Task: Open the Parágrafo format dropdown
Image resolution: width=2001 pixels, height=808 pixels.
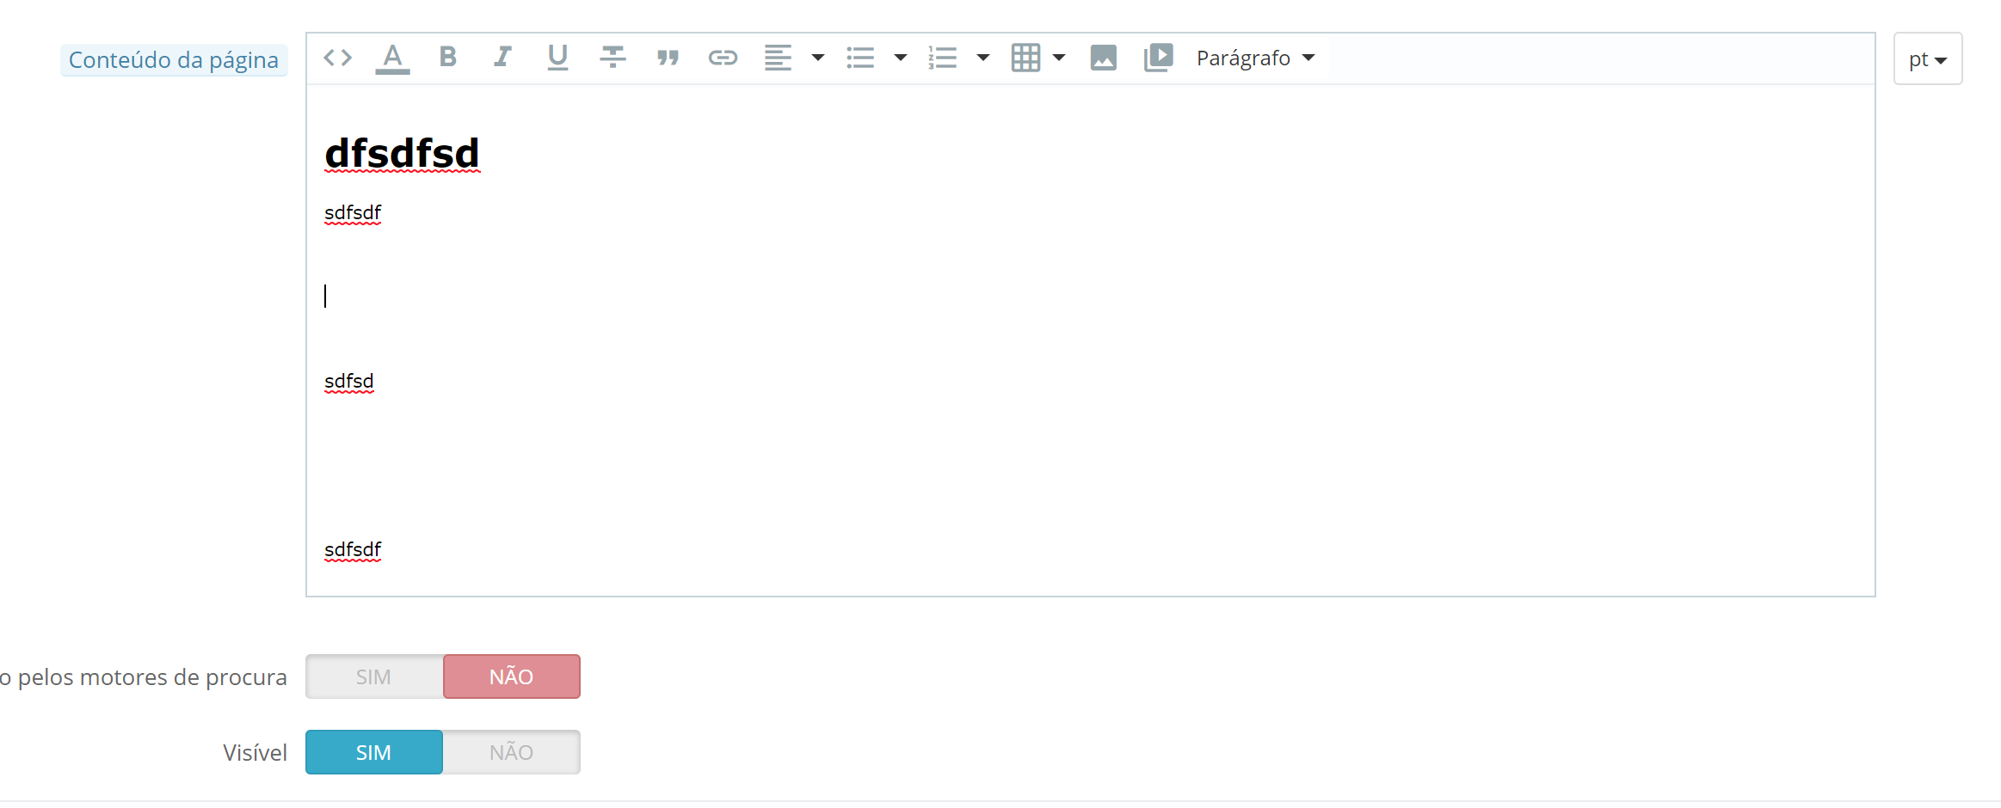Action: pyautogui.click(x=1256, y=58)
